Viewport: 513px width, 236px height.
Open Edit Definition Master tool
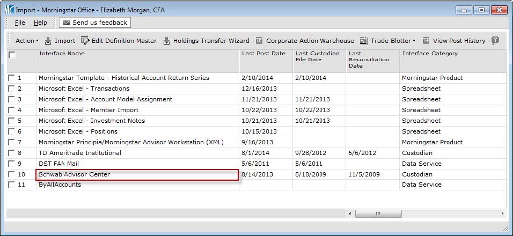[85, 41]
